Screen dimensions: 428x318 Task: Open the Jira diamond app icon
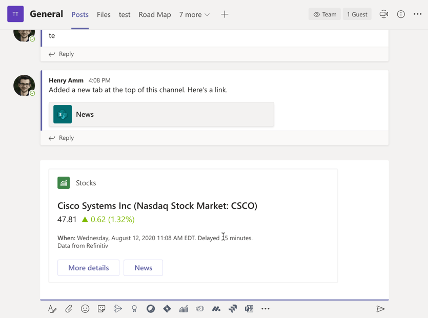point(167,309)
